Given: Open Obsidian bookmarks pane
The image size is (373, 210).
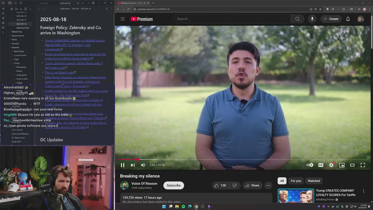Looking at the screenshot, I should point(21,3).
